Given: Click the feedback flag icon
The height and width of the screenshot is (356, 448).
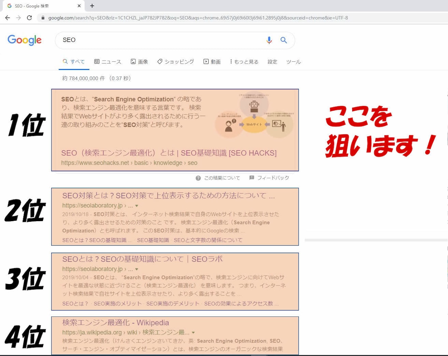Looking at the screenshot, I should (252, 178).
